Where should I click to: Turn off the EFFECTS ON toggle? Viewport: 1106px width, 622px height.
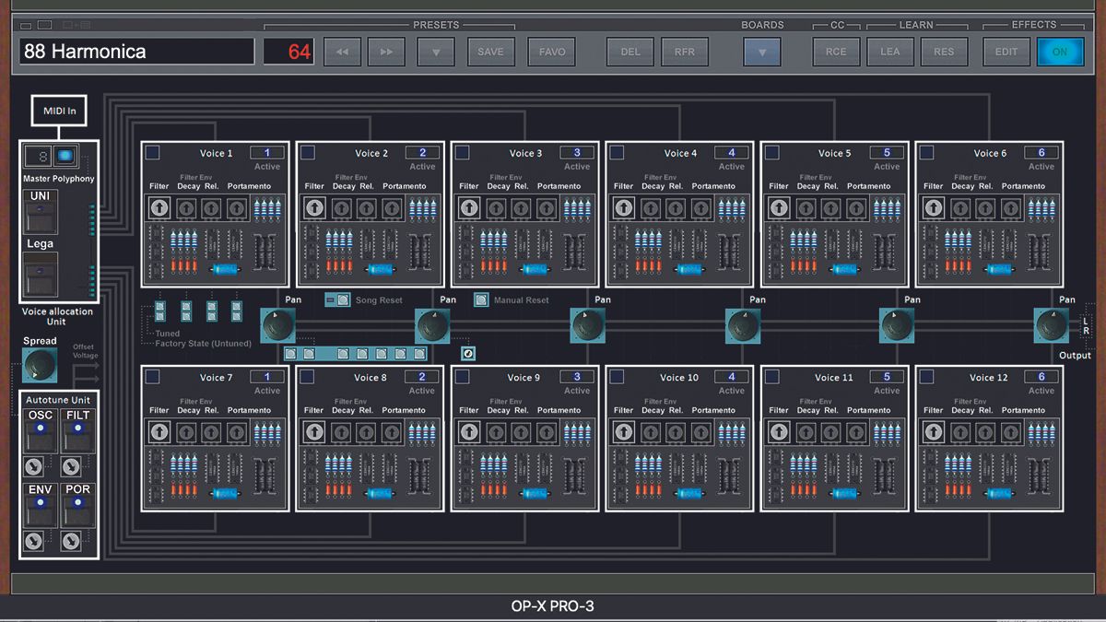click(1061, 52)
